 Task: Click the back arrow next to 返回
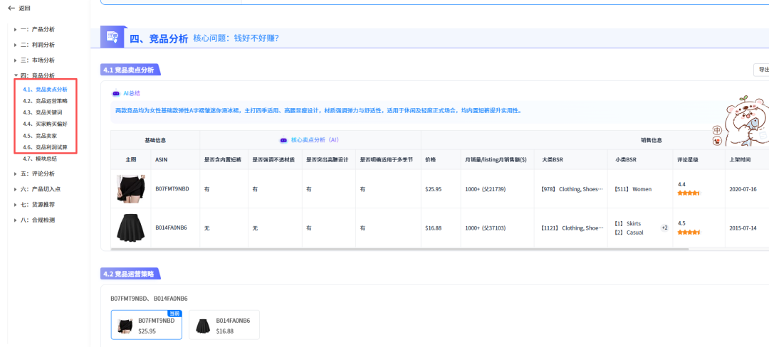click(x=11, y=9)
